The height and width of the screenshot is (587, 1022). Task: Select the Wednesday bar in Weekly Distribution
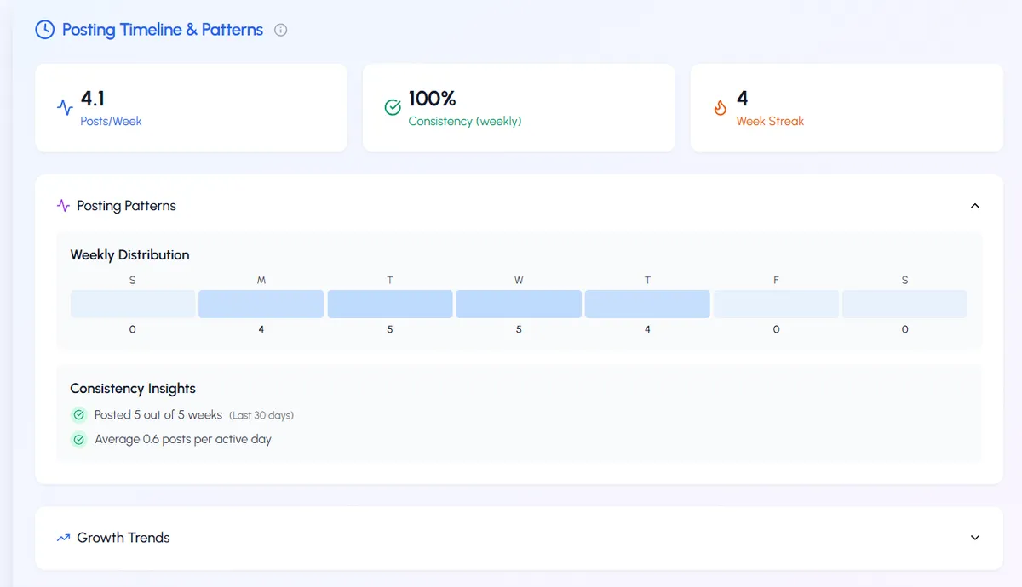tap(519, 304)
